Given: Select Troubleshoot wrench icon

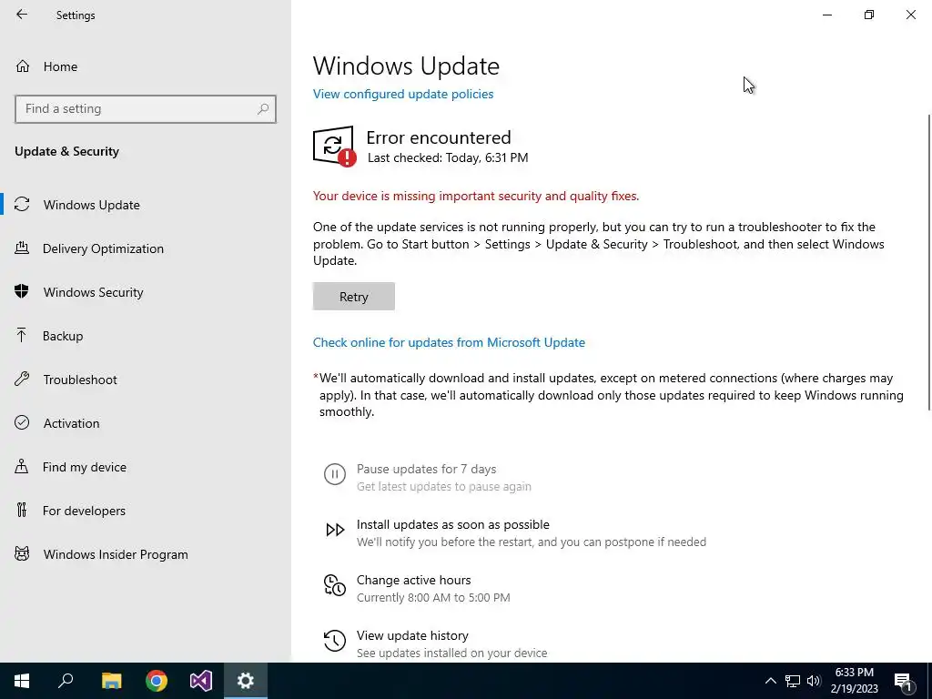Looking at the screenshot, I should point(22,379).
